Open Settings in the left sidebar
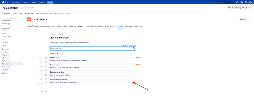Screen dimensions: 254x96 pyautogui.click(x=5, y=73)
